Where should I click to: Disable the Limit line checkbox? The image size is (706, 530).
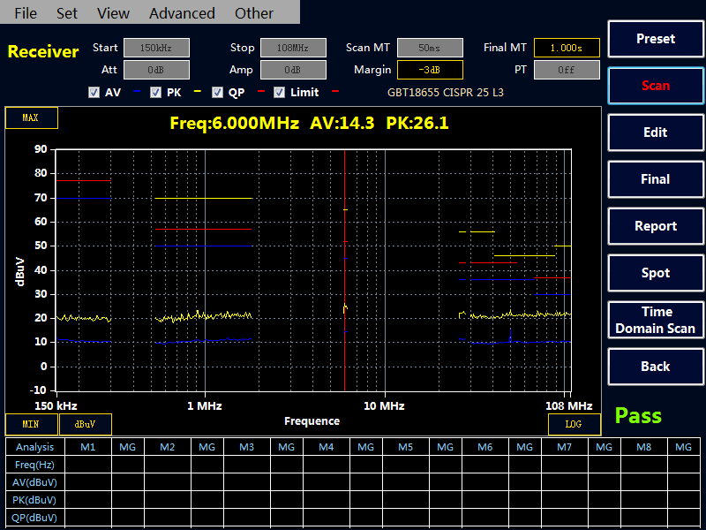279,92
